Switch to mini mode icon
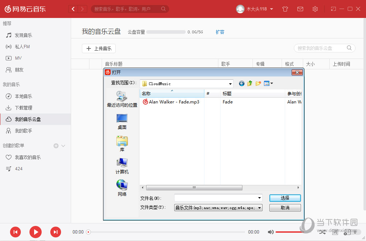This screenshot has height=241, width=366. coord(333,9)
